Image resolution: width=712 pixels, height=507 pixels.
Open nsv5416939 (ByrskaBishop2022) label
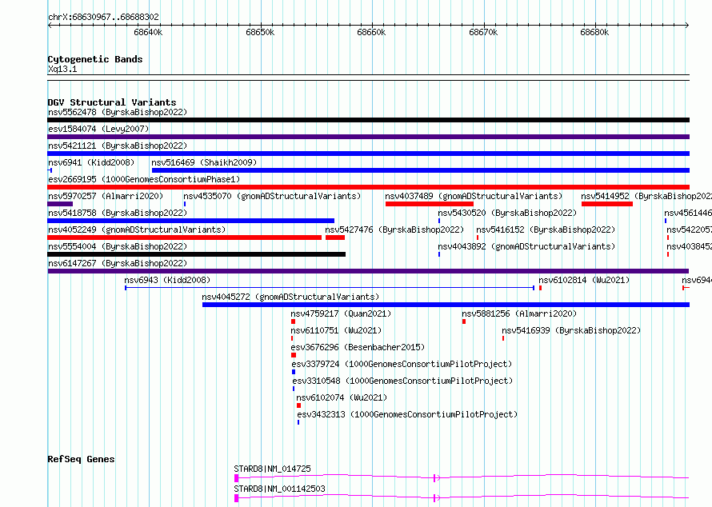click(571, 330)
